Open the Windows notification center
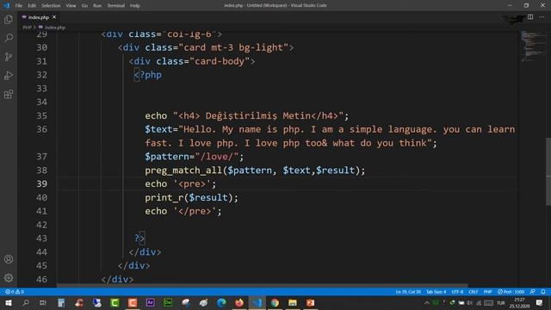The height and width of the screenshot is (310, 551). pyautogui.click(x=540, y=302)
